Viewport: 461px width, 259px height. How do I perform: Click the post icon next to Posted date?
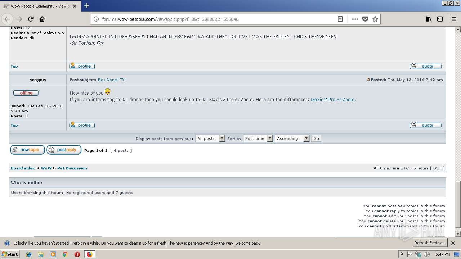point(368,79)
